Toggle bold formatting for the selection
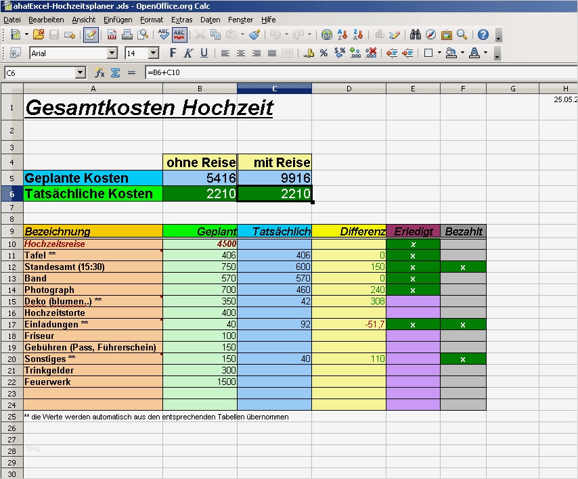Viewport: 578px width, 479px height. click(173, 52)
